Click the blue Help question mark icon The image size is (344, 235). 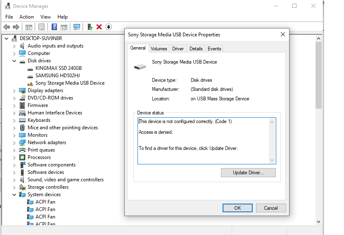(54, 27)
